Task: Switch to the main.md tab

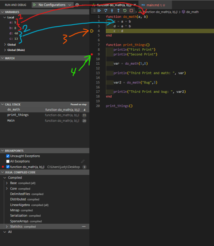Action: [x=155, y=5]
